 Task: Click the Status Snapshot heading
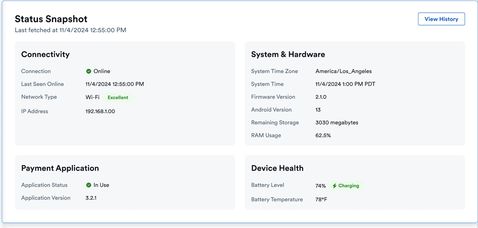pyautogui.click(x=51, y=19)
